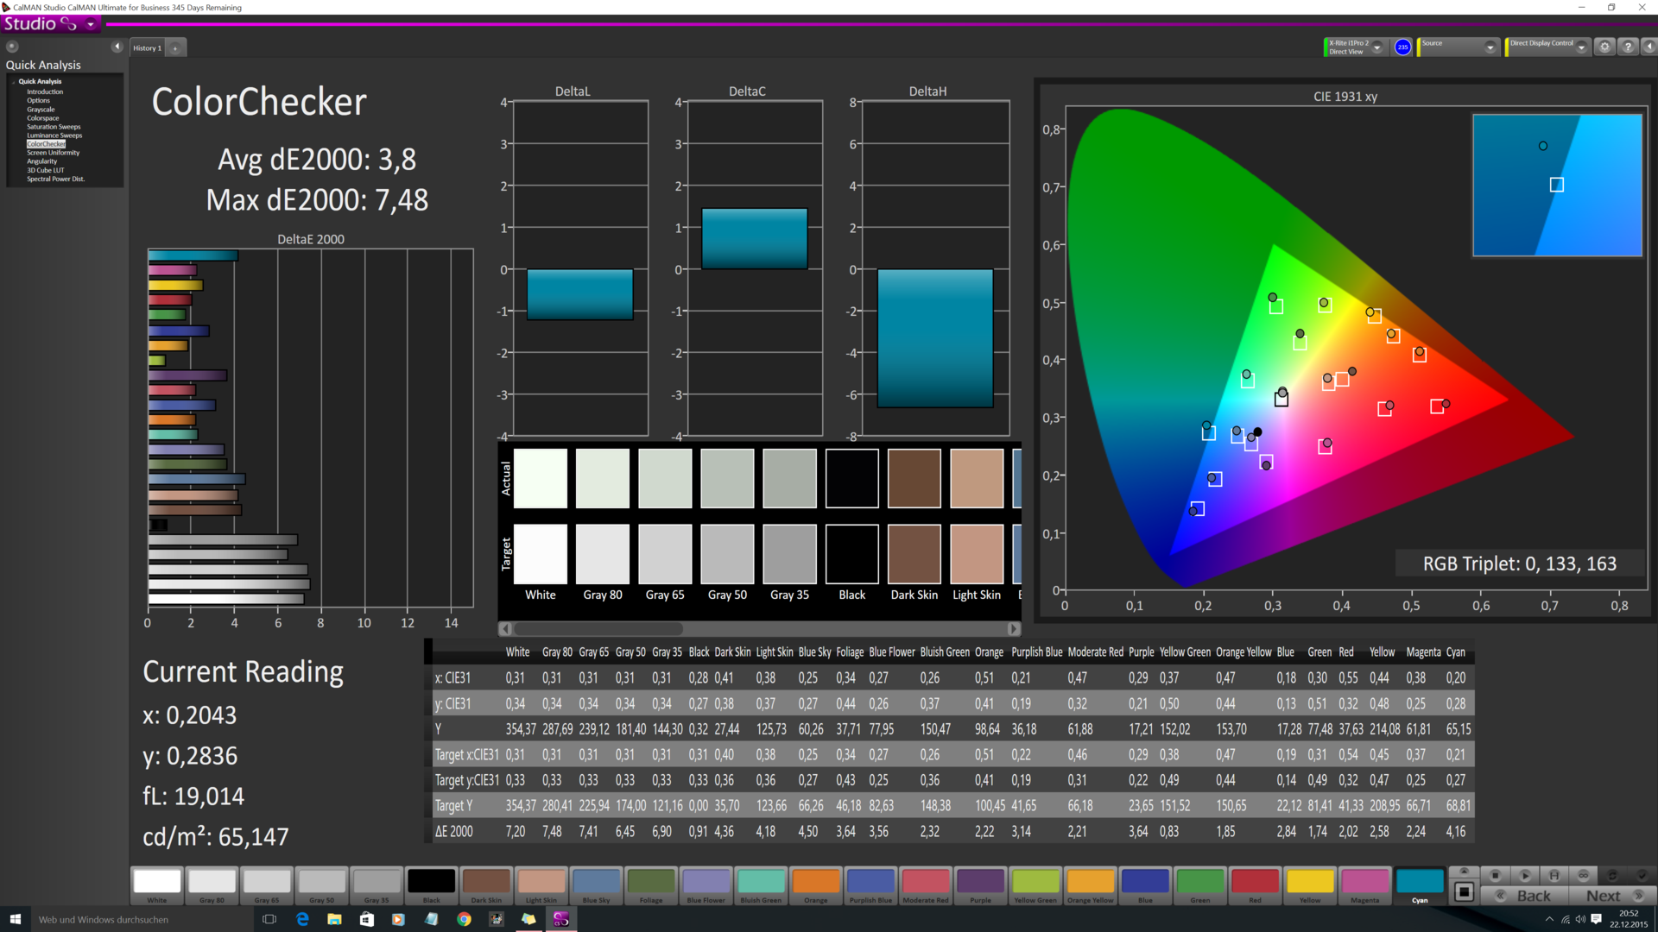Select the Bluish Green color swatch
This screenshot has height=932, width=1658.
[x=760, y=883]
